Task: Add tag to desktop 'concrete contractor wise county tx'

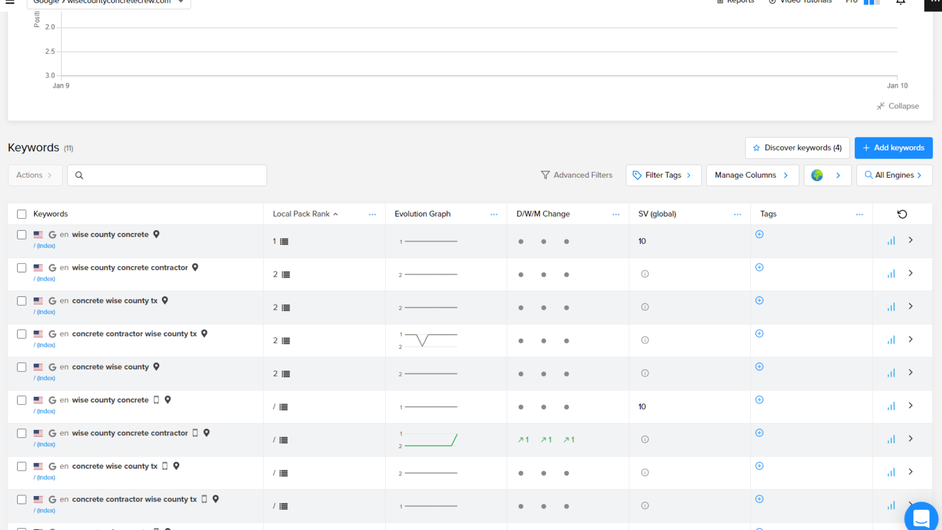Action: (759, 334)
